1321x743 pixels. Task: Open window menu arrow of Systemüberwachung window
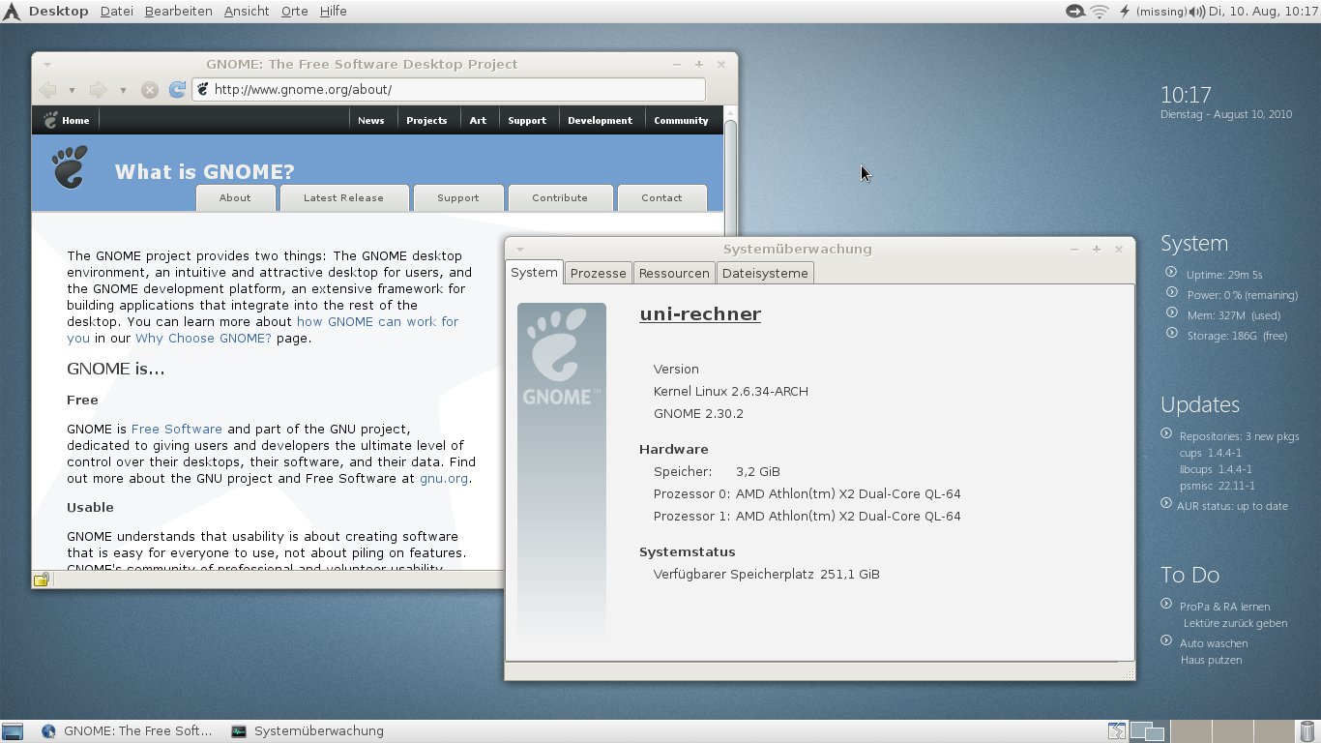(x=519, y=250)
